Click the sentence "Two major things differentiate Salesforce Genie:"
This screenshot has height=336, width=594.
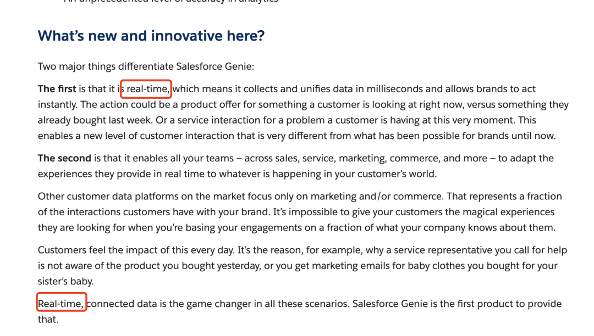tap(146, 66)
